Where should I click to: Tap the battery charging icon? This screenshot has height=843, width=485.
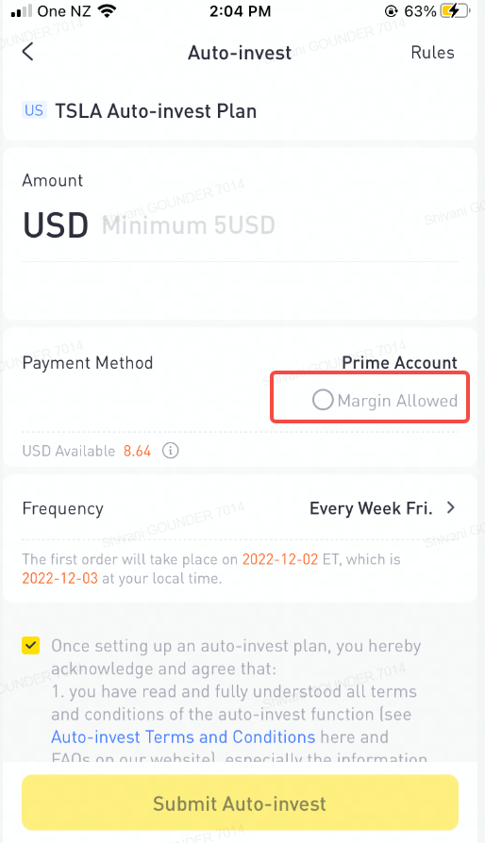454,11
